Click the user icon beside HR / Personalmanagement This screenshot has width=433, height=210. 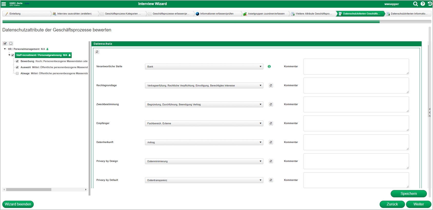[x=47, y=49]
